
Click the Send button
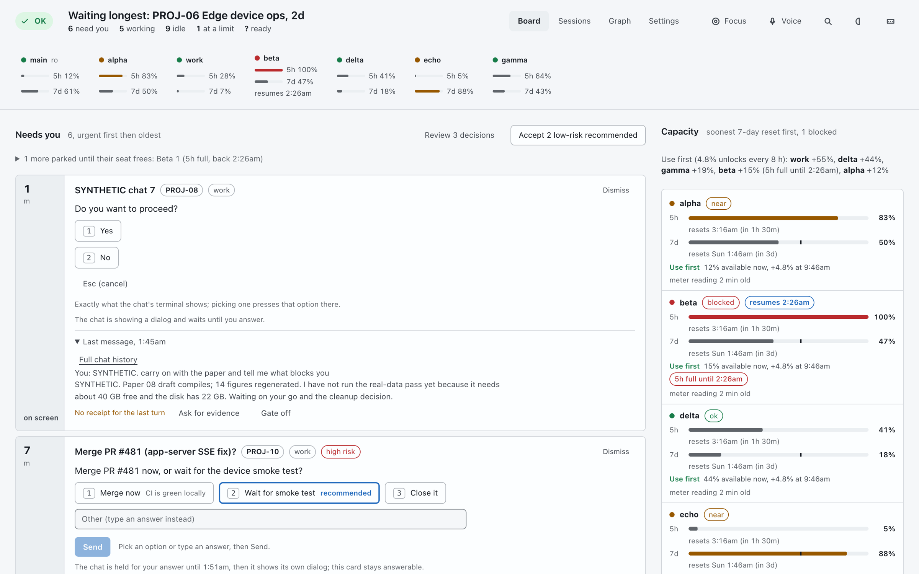pyautogui.click(x=92, y=547)
